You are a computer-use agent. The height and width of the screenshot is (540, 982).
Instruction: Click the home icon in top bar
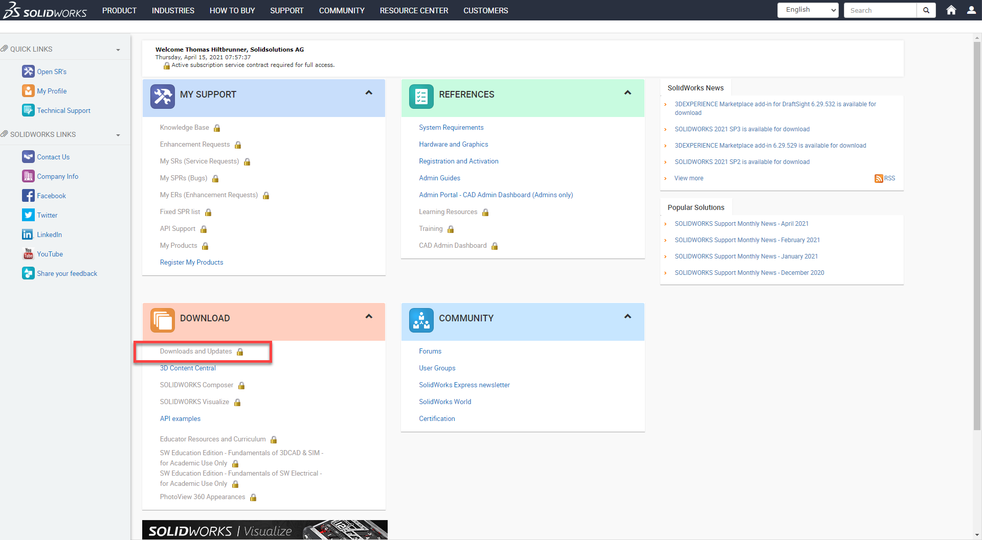951,10
